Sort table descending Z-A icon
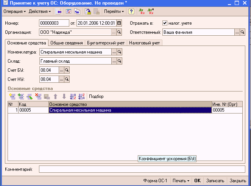The image size is (251, 186). [81, 96]
